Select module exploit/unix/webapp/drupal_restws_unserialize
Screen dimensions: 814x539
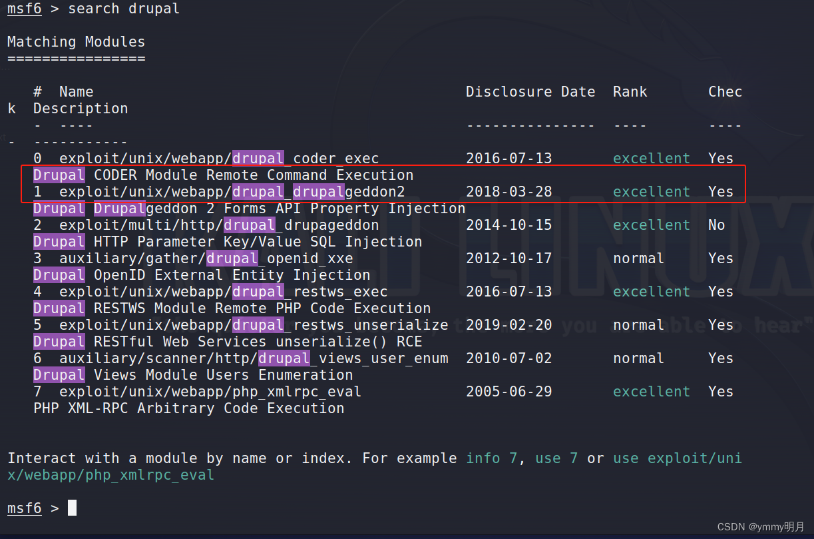pos(254,325)
